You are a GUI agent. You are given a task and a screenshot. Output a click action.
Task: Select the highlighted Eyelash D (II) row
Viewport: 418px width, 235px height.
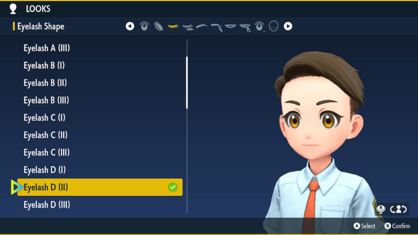[100, 187]
